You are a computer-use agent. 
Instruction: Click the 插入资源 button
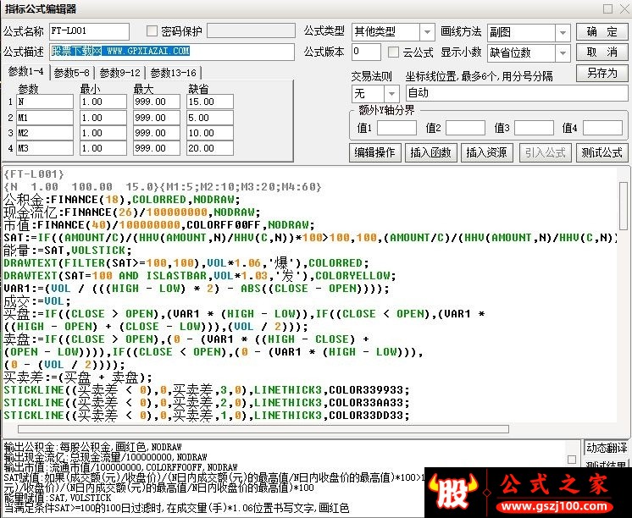[486, 152]
